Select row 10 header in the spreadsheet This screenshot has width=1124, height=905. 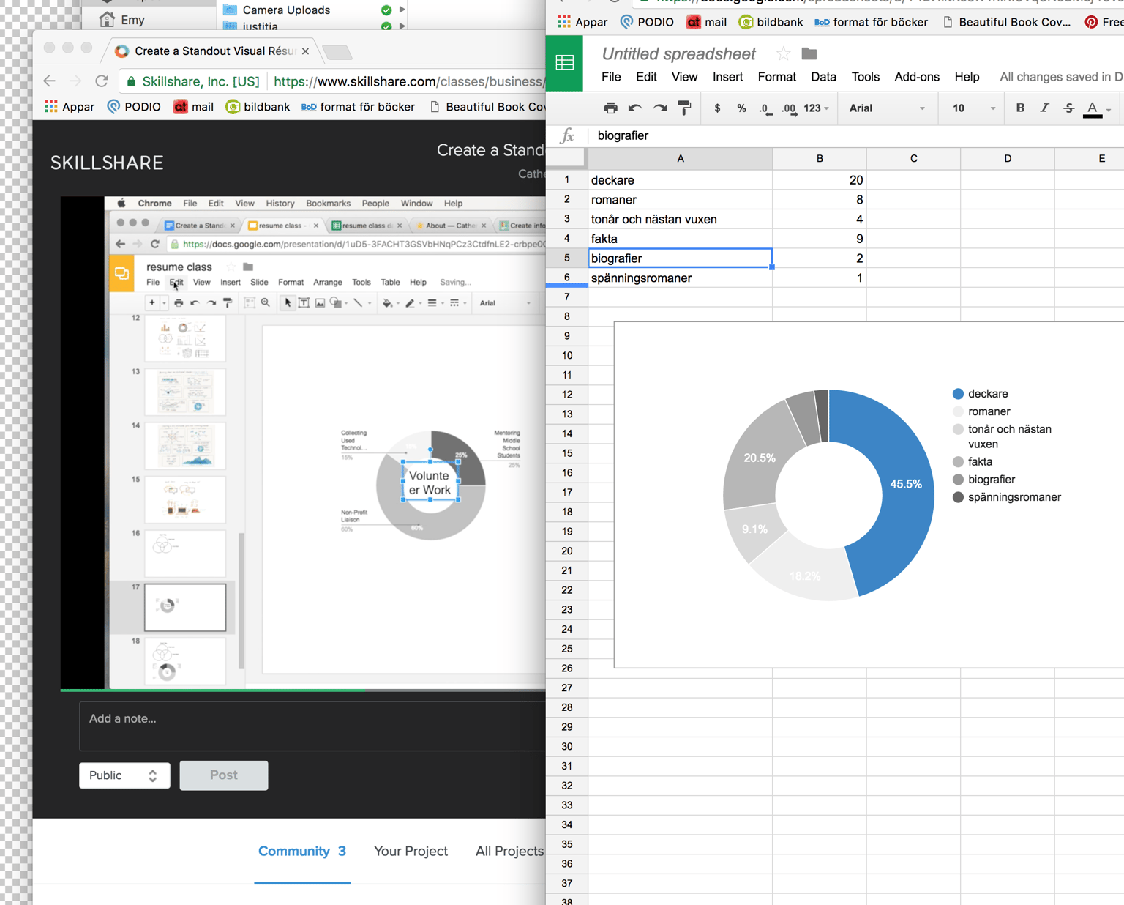(x=566, y=355)
